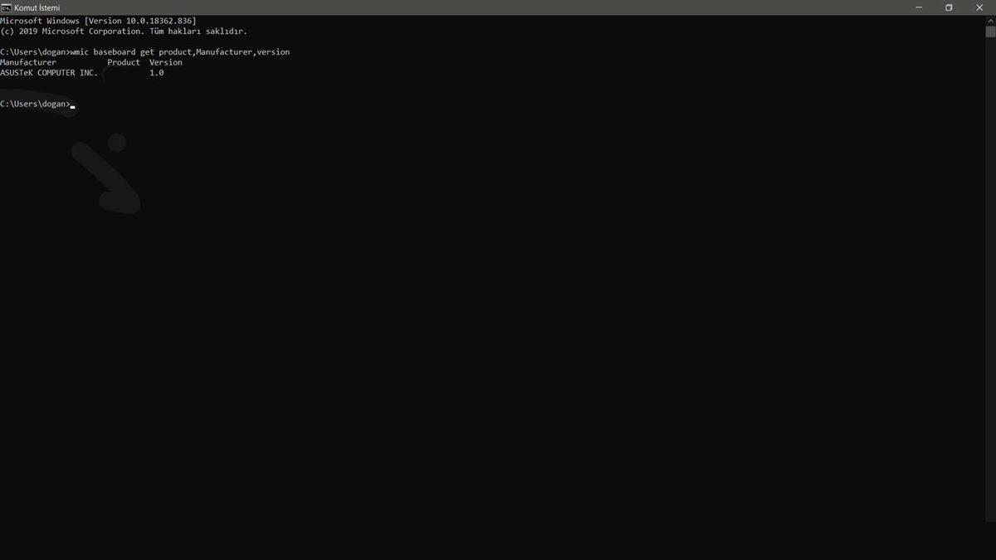
Task: Click the ASUSTeK COMPUTER INC. output line
Action: 48,72
